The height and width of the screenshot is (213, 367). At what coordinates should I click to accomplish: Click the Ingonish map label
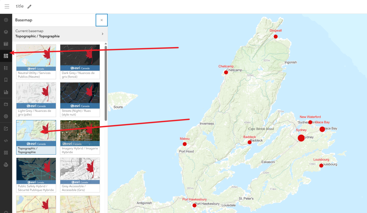pos(291,62)
